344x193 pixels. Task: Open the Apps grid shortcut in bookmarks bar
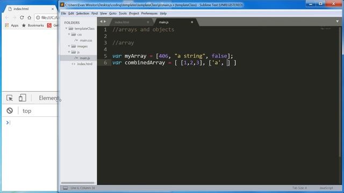pyautogui.click(x=12, y=25)
